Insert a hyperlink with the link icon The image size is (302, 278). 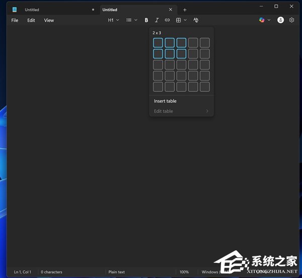coord(168,20)
